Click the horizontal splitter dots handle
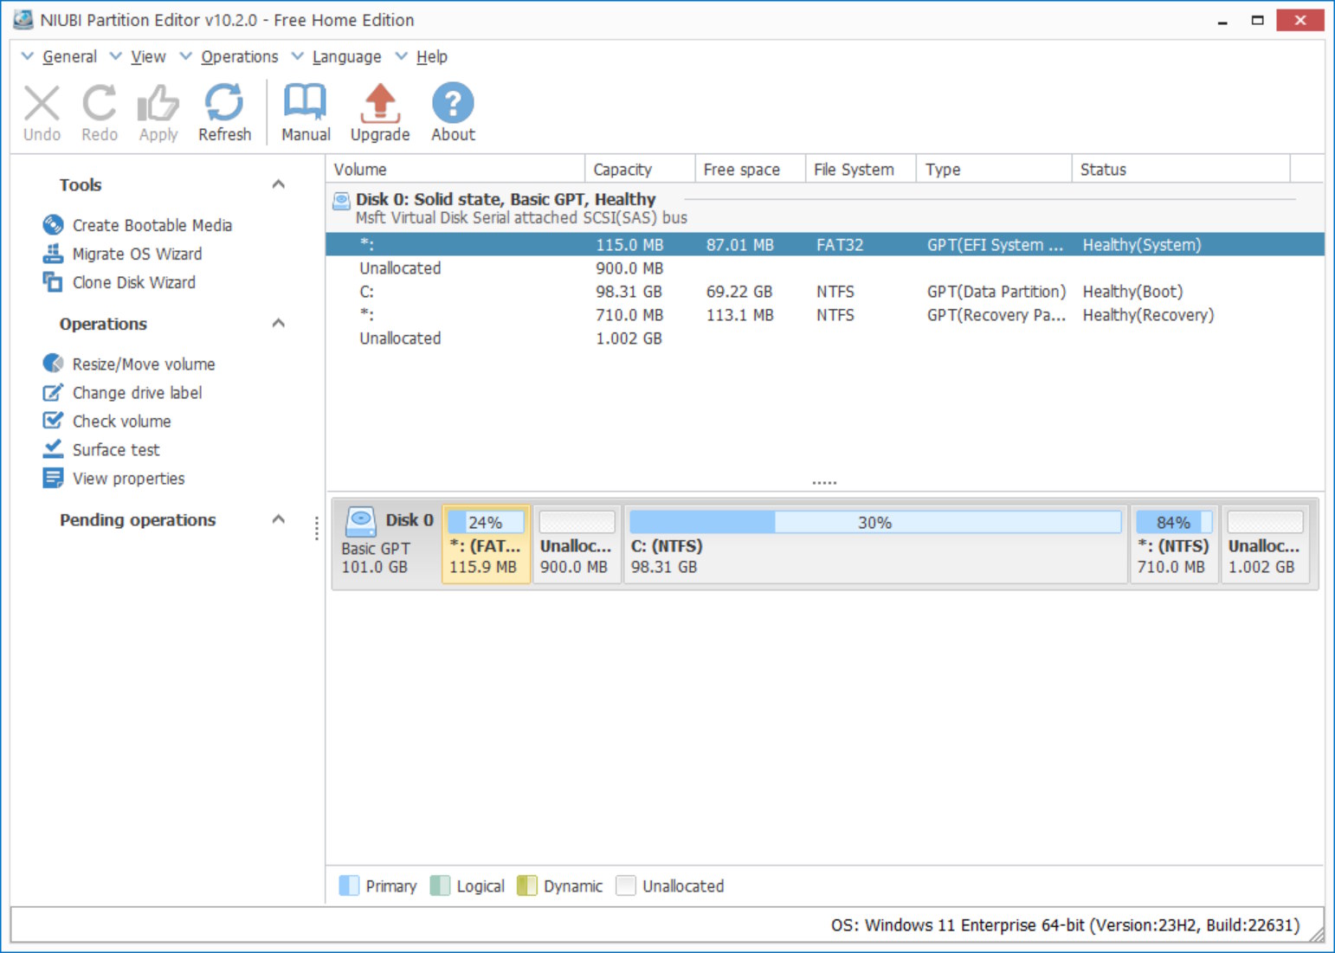The height and width of the screenshot is (953, 1335). 824,482
